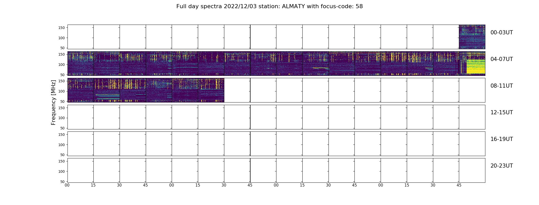Image resolution: width=539 pixels, height=205 pixels.
Task: Click the last filled spectrum panel in 08-11UT row
Action: 211,90
